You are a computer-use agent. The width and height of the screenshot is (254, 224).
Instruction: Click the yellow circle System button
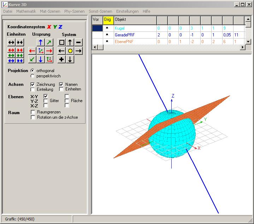pyautogui.click(x=70, y=51)
